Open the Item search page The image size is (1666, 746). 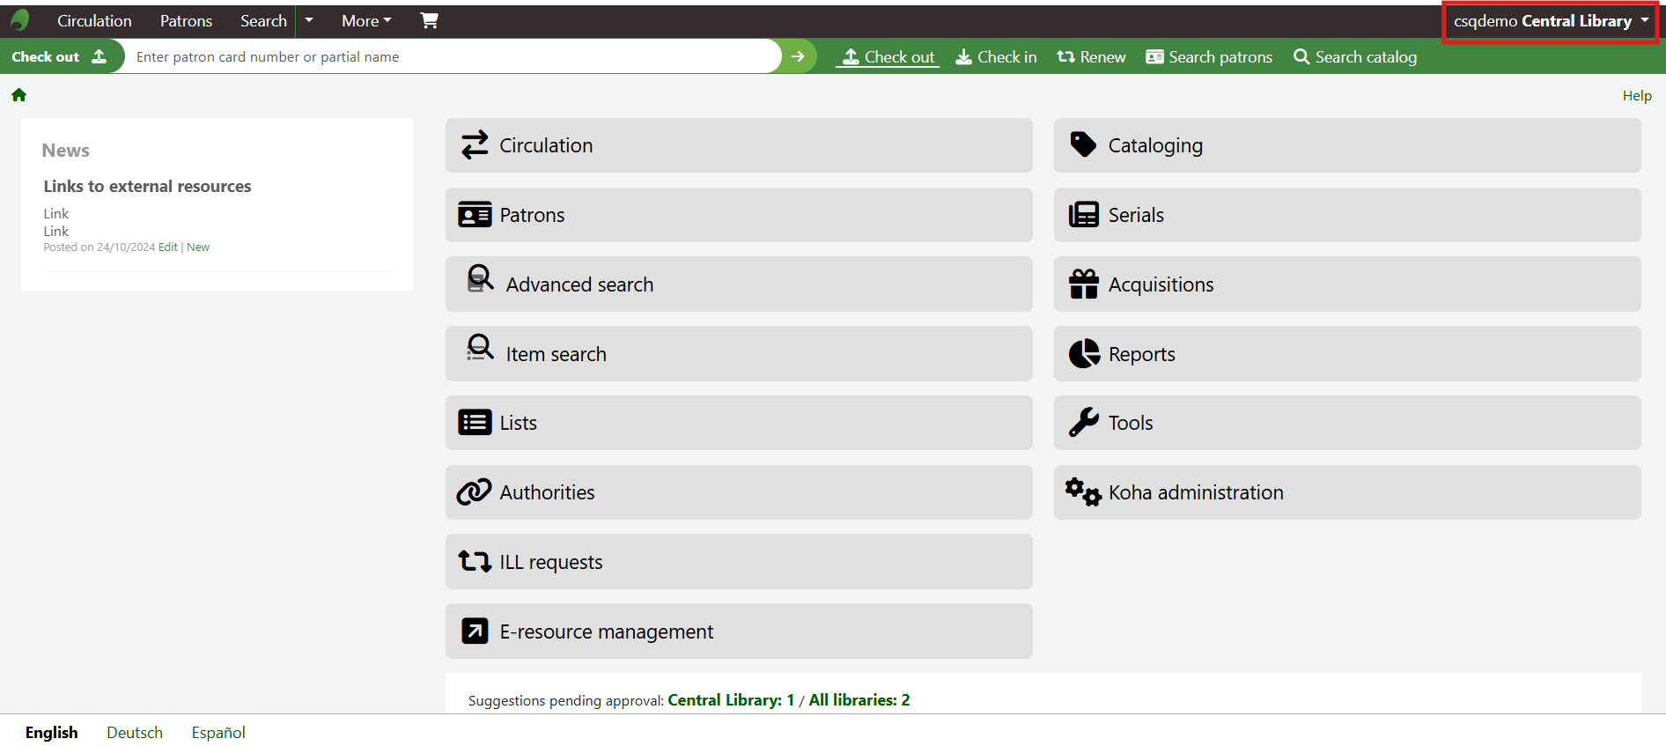click(739, 353)
